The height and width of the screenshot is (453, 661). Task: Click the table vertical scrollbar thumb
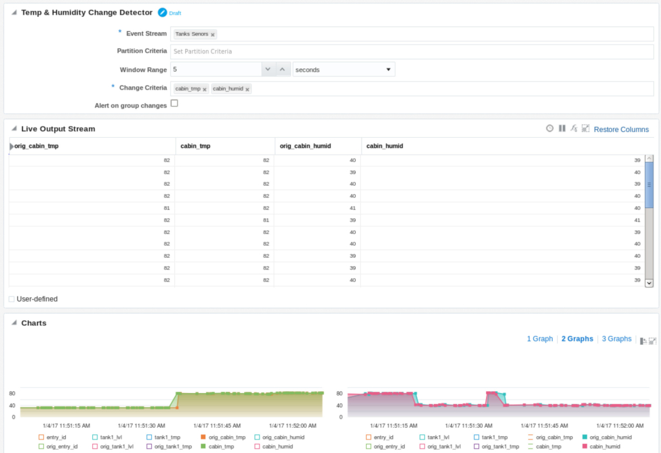pos(649,184)
